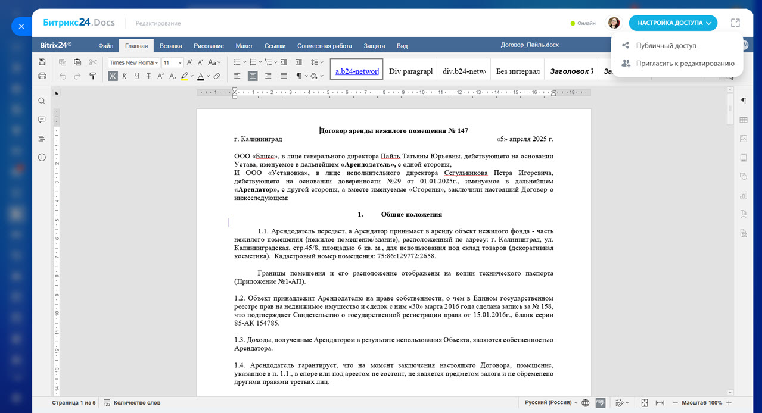Align paragraph to the right
The image size is (762, 413).
click(x=268, y=76)
